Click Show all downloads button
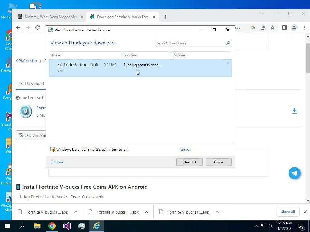This screenshot has height=232, width=310. 288,212
